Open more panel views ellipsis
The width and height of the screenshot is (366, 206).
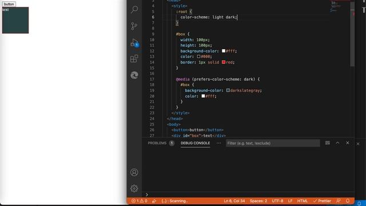218,143
